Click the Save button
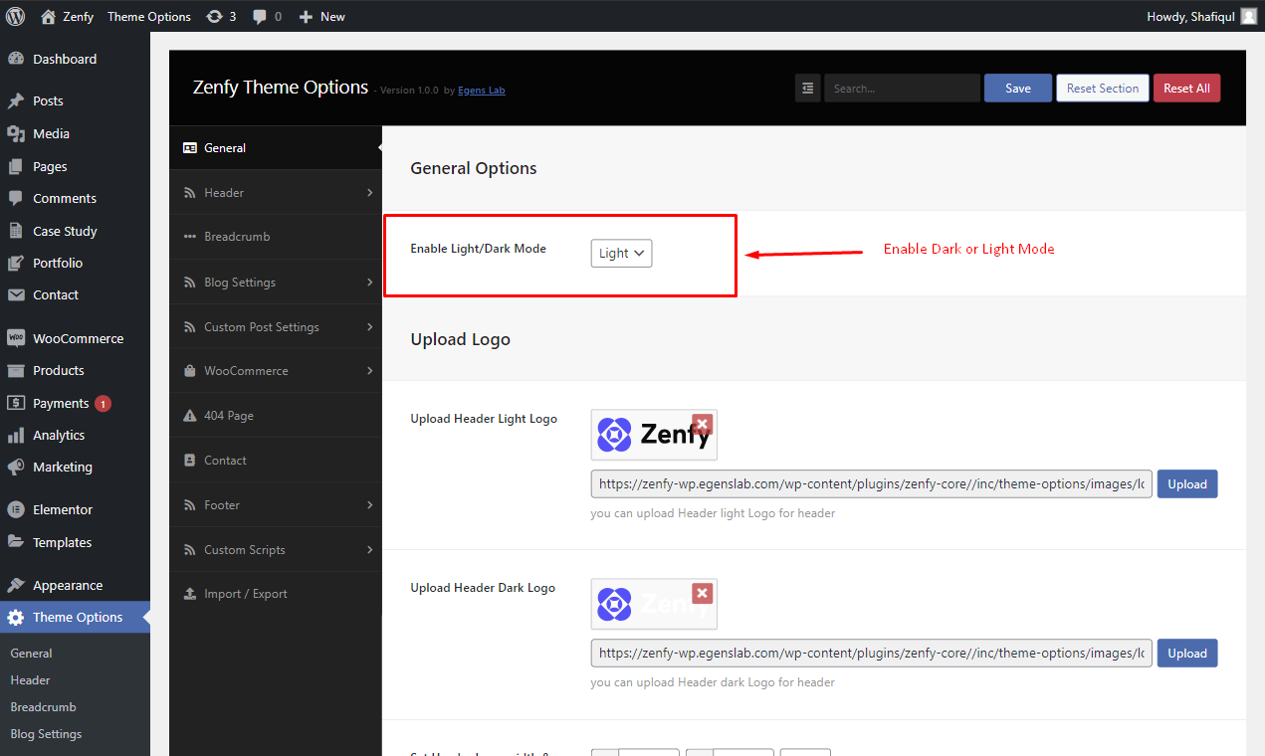The height and width of the screenshot is (756, 1265). click(x=1018, y=88)
